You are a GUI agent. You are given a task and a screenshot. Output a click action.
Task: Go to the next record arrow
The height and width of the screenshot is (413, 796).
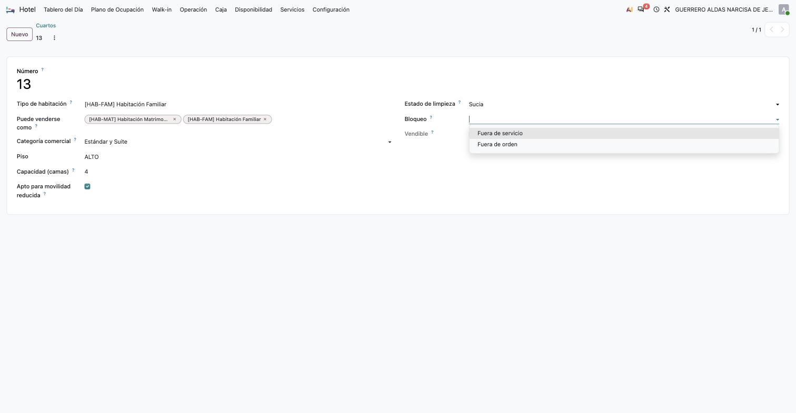point(782,29)
